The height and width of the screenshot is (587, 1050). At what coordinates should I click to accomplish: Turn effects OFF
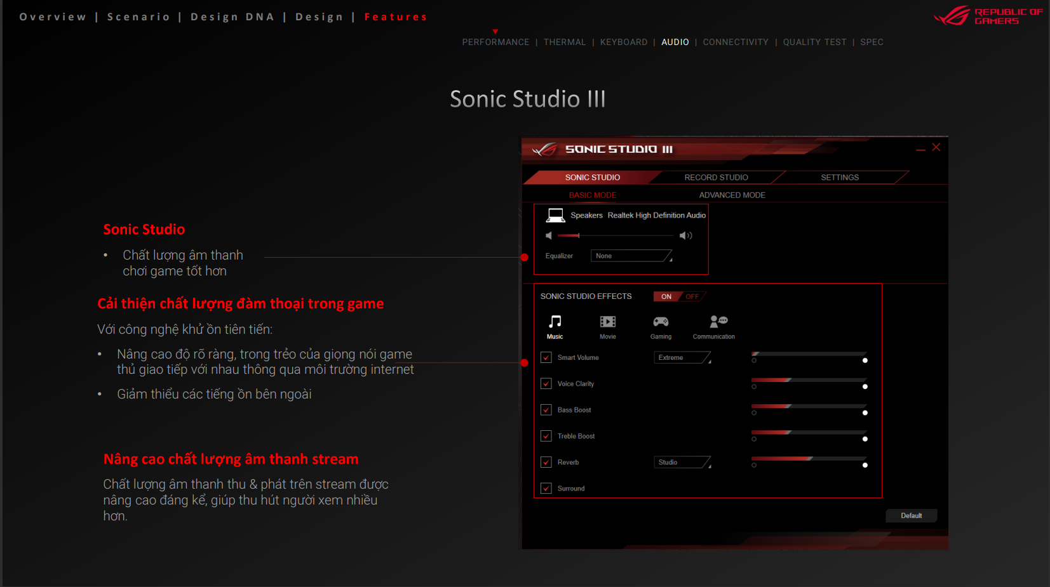pyautogui.click(x=692, y=296)
